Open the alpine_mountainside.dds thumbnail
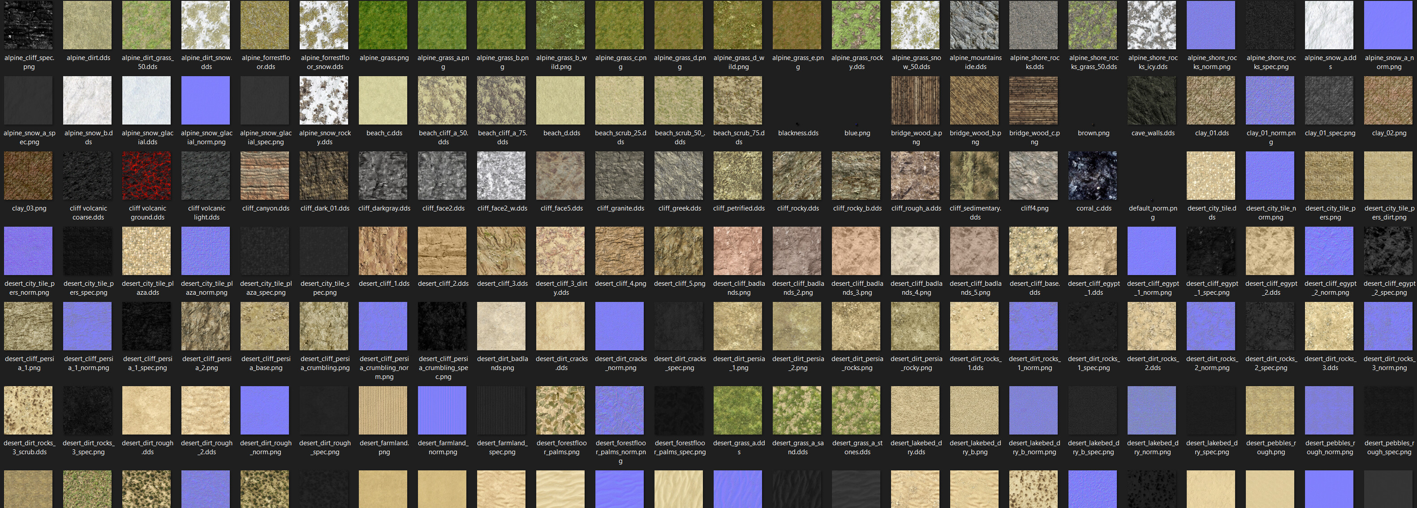 coord(975,25)
